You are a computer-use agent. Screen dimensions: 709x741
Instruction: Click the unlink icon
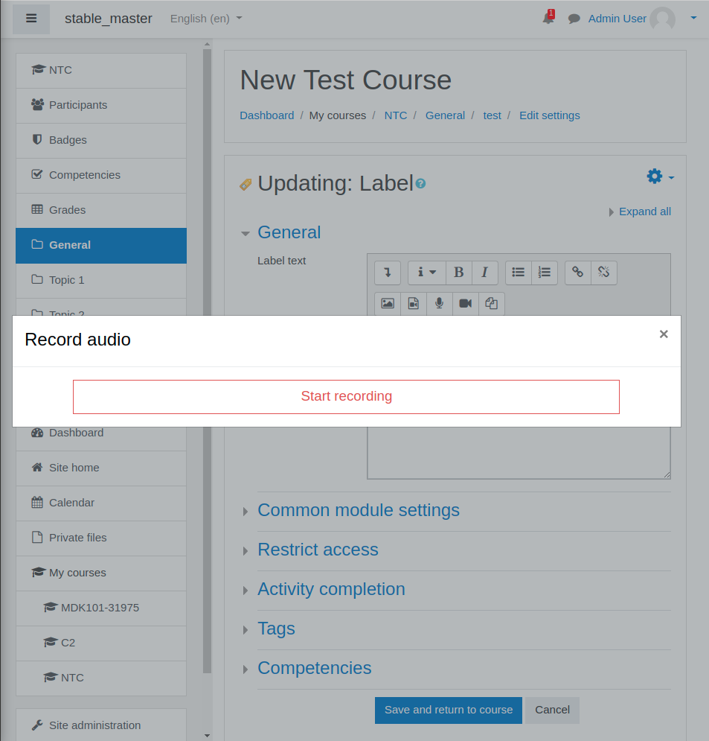604,273
